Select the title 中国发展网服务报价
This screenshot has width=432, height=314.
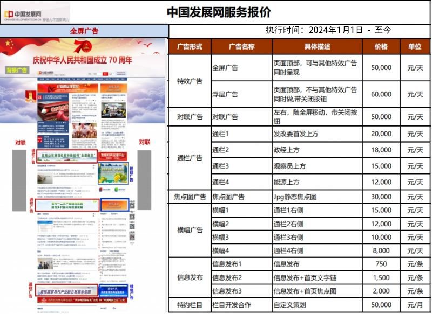219,12
